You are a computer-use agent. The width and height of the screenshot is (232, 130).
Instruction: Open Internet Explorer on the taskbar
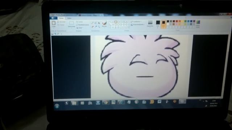click(121, 102)
